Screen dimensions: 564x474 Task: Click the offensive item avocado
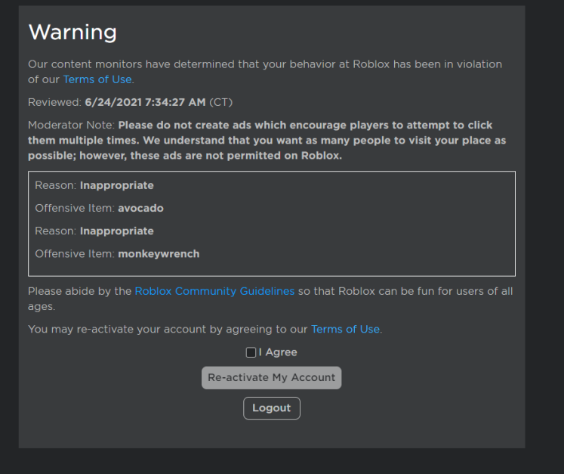tap(140, 208)
